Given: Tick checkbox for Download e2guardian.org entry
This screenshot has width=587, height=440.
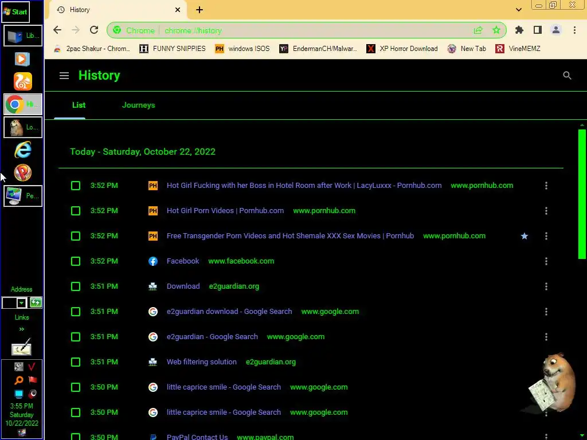Looking at the screenshot, I should 76,286.
